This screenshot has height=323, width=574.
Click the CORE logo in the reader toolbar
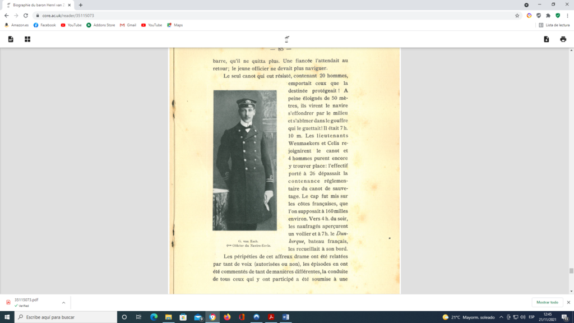coord(287,39)
